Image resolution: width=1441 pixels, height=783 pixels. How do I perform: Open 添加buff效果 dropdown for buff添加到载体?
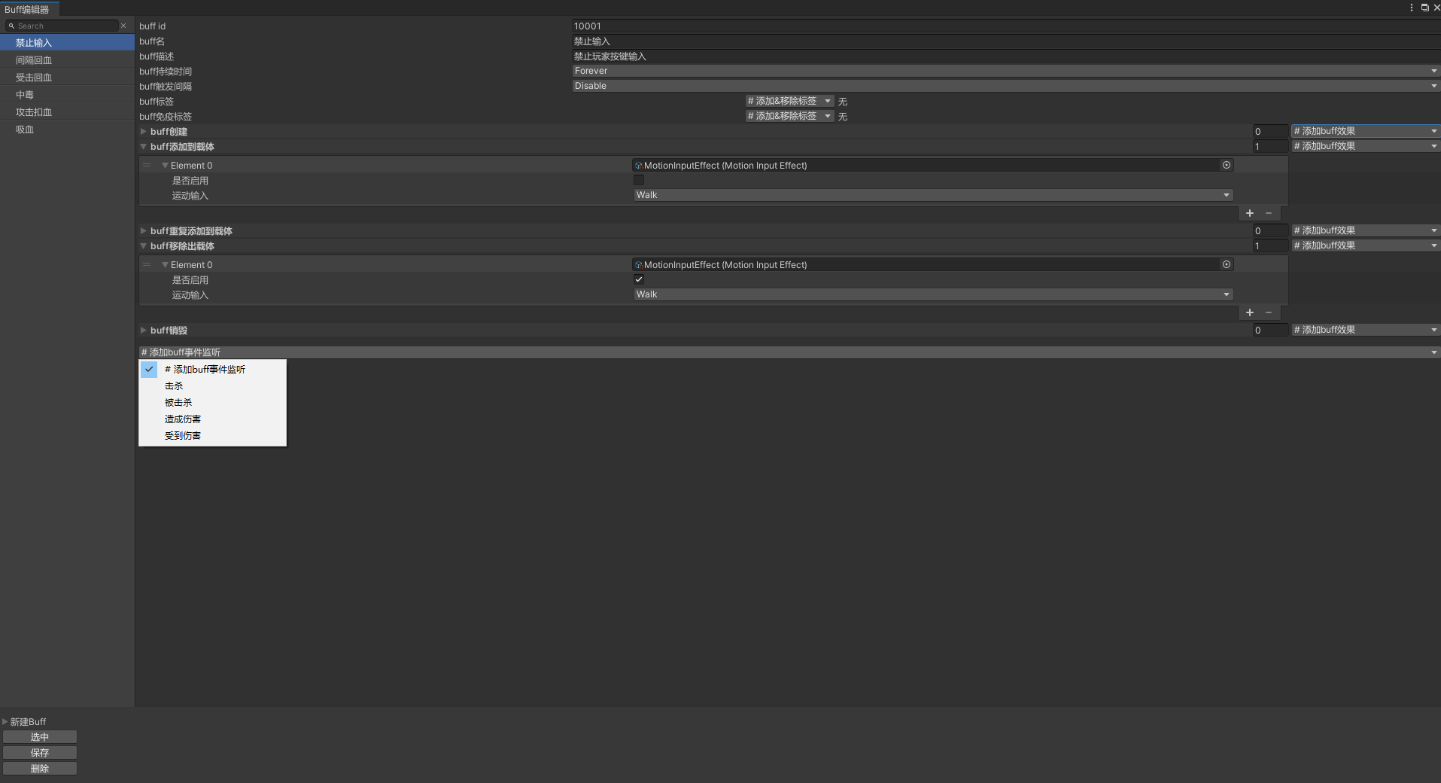tap(1366, 146)
